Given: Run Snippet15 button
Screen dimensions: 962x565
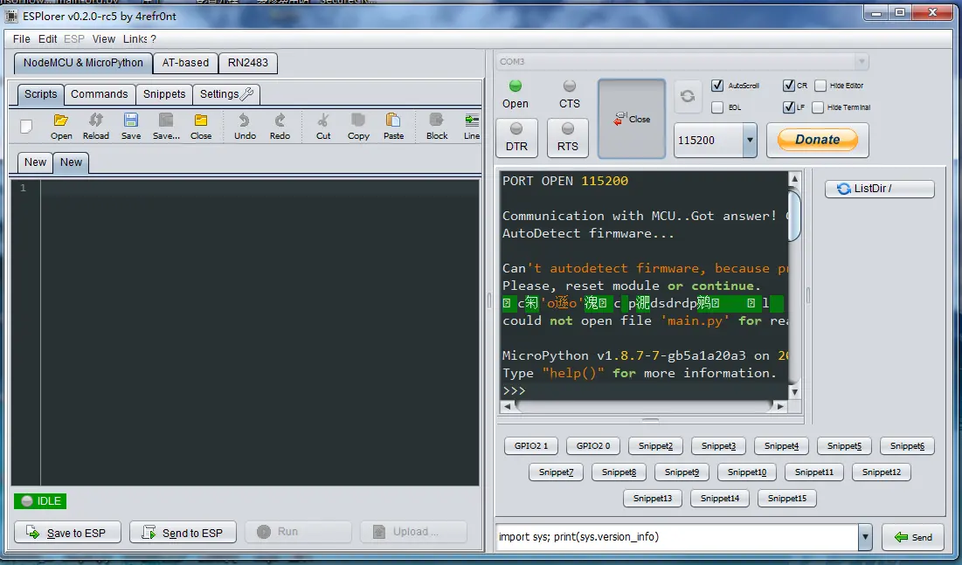Looking at the screenshot, I should coord(787,498).
